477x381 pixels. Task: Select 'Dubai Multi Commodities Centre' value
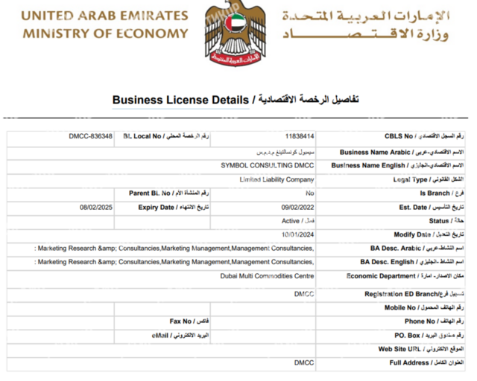267,276
